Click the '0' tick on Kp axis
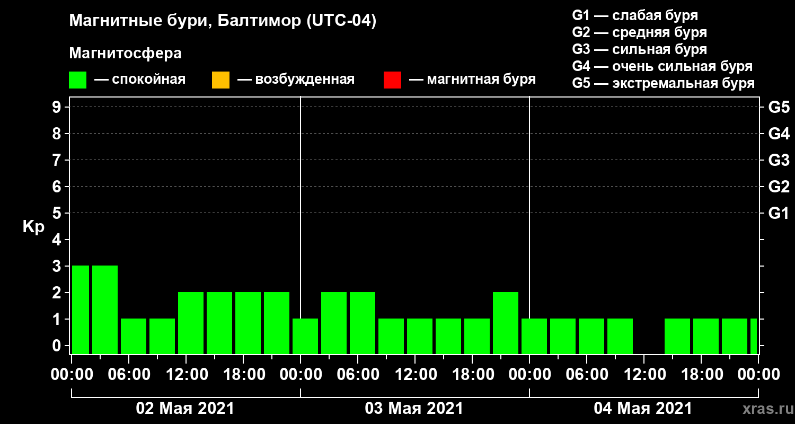795x424 pixels. coord(58,346)
